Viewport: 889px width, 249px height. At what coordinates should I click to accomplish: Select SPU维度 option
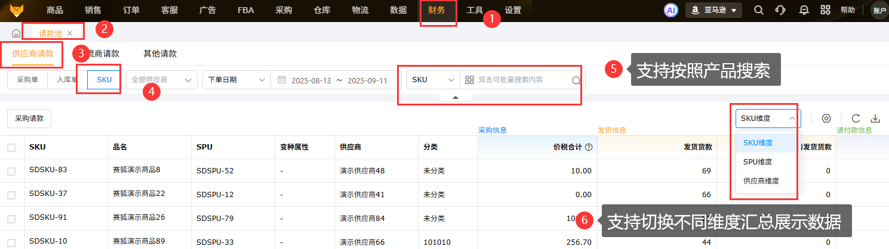pyautogui.click(x=767, y=161)
